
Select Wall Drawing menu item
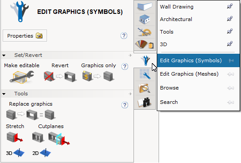(198, 7)
